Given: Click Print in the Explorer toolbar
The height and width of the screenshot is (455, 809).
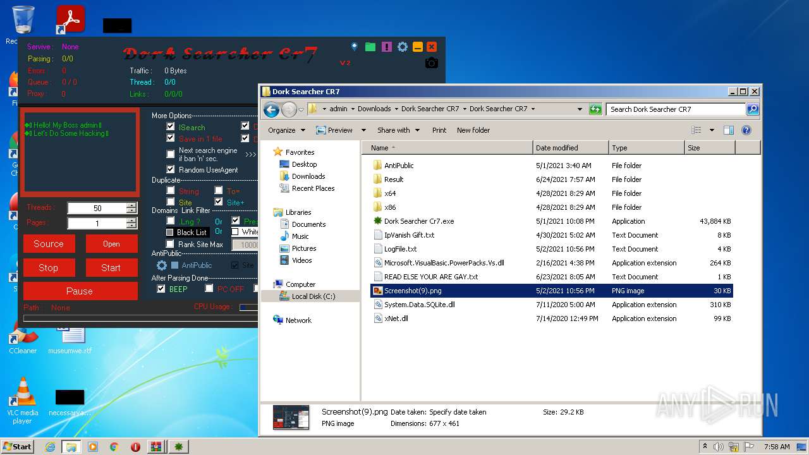Looking at the screenshot, I should tap(439, 130).
